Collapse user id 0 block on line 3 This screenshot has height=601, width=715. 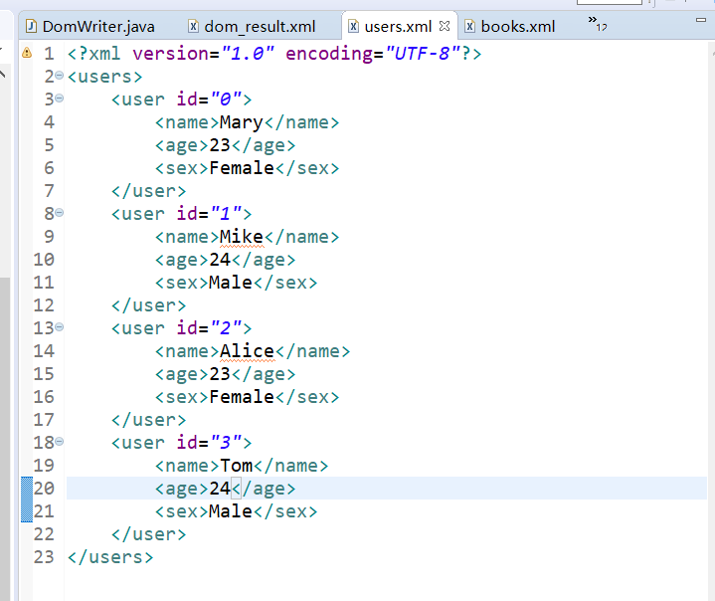point(60,99)
